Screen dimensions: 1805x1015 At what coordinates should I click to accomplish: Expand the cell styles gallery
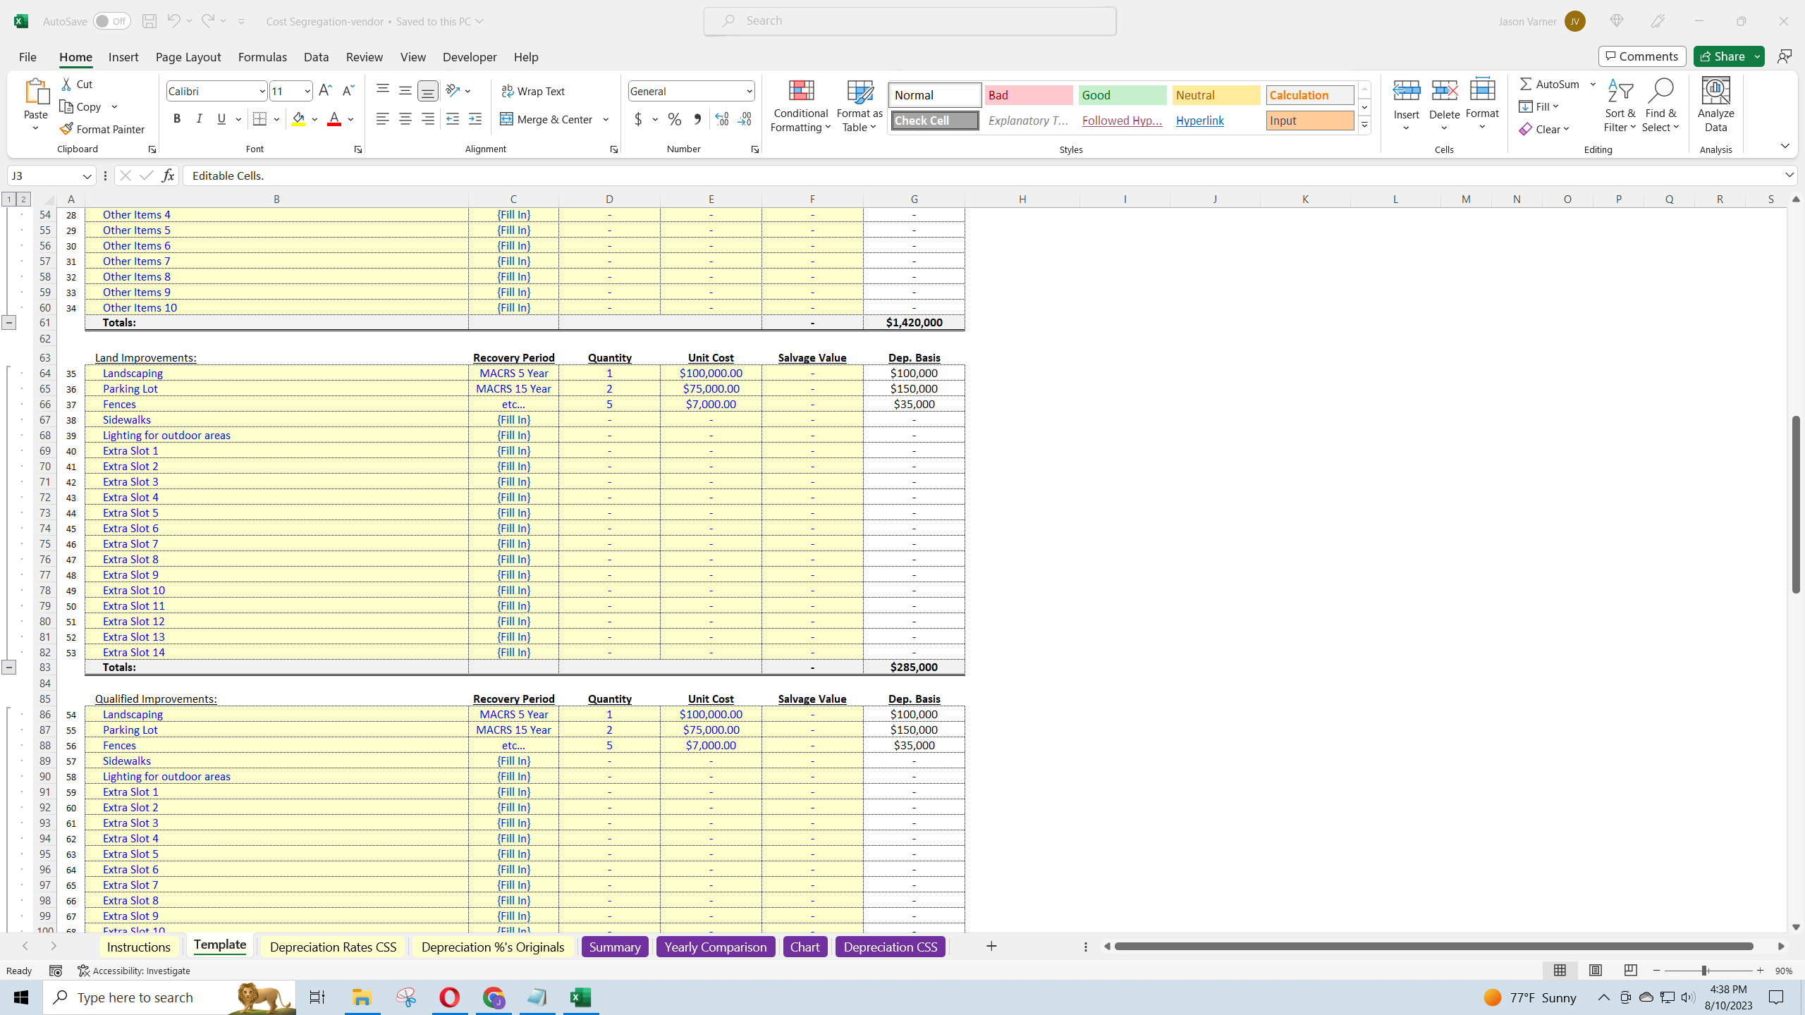pyautogui.click(x=1365, y=125)
